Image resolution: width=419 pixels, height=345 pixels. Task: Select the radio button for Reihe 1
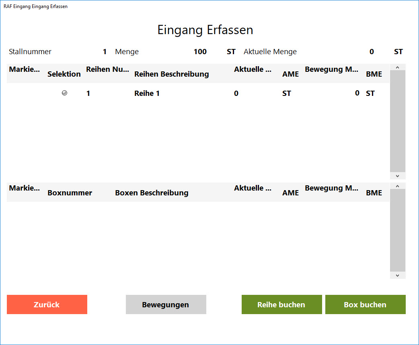64,93
